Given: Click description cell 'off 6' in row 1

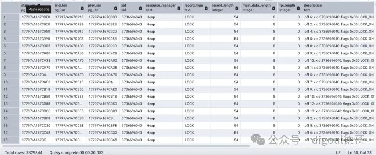Looking at the screenshot, I should tap(339, 17).
